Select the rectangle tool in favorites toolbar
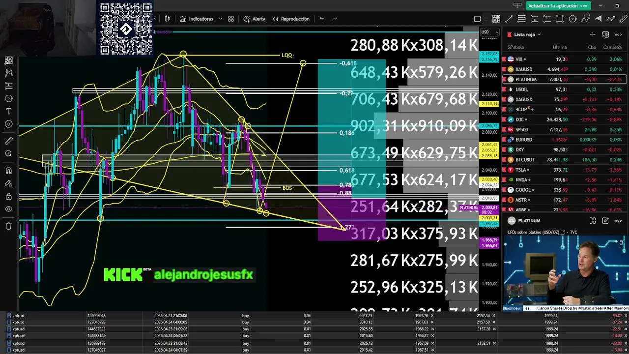The width and height of the screenshot is (629, 354). click(560, 19)
